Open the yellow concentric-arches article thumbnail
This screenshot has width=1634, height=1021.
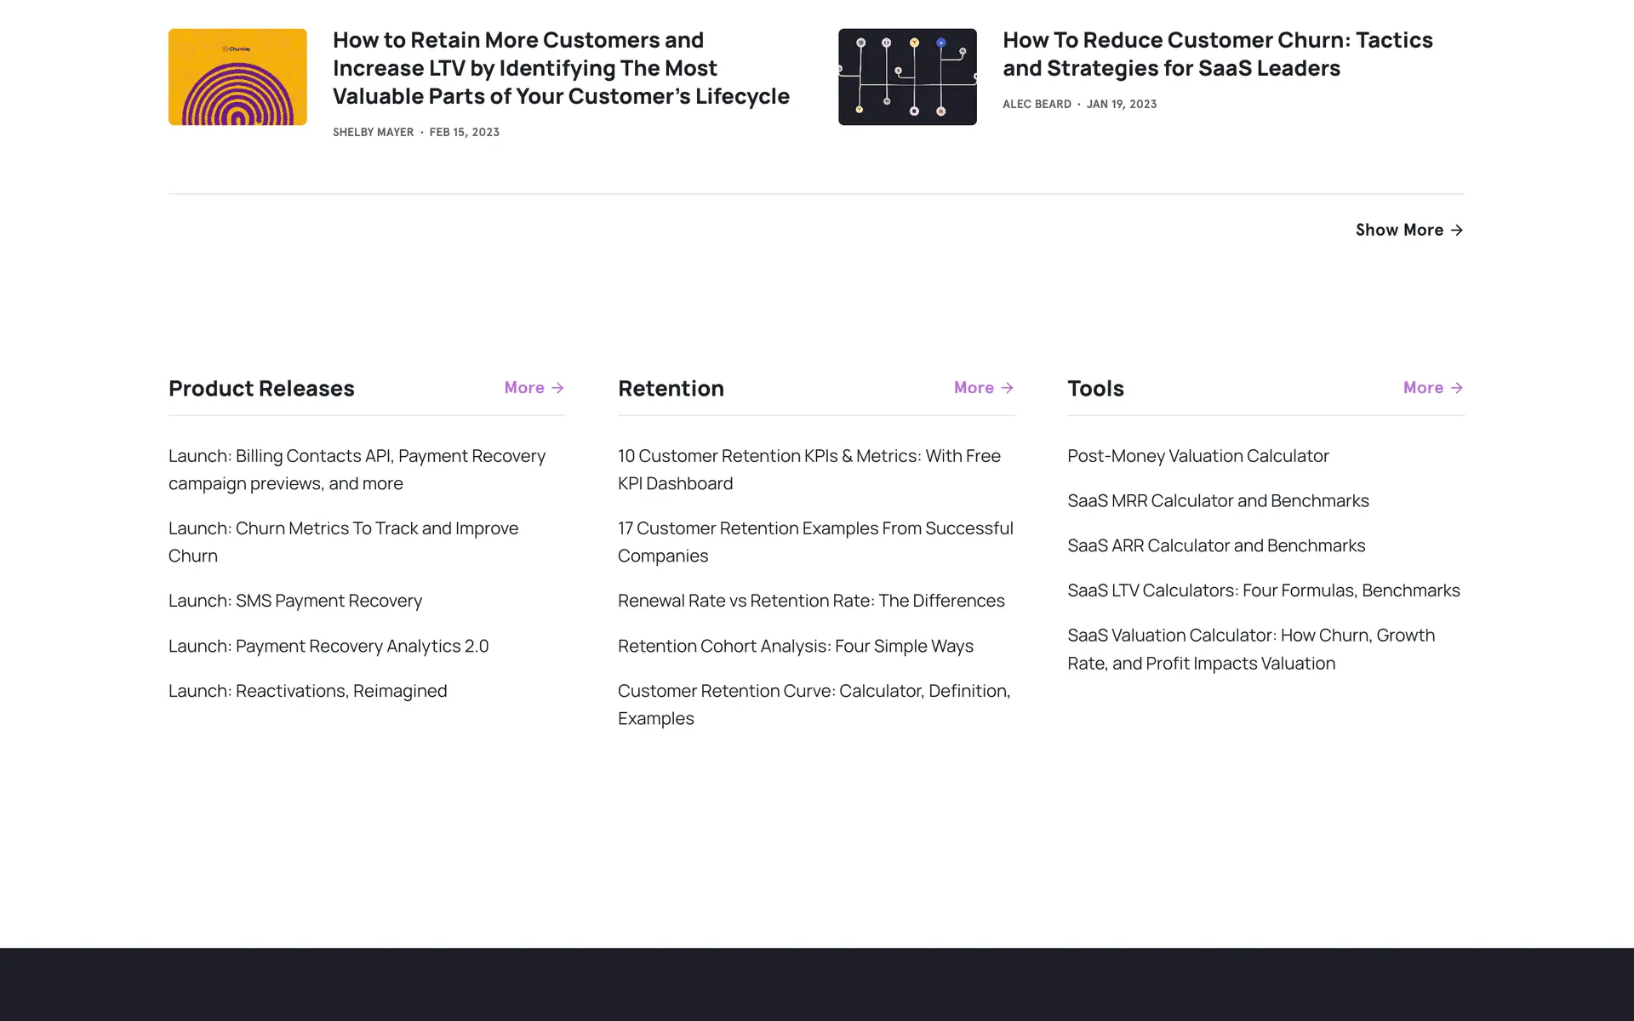pyautogui.click(x=237, y=77)
